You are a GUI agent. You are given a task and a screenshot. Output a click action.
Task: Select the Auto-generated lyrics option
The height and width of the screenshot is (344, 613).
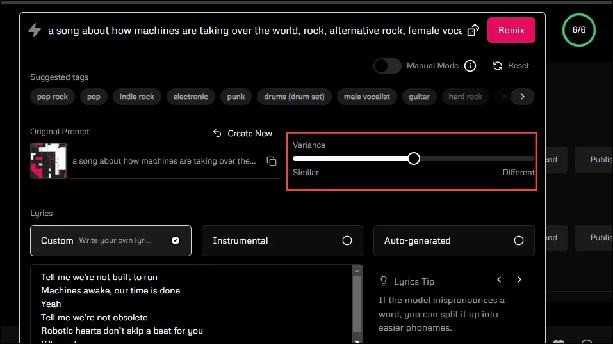click(454, 240)
